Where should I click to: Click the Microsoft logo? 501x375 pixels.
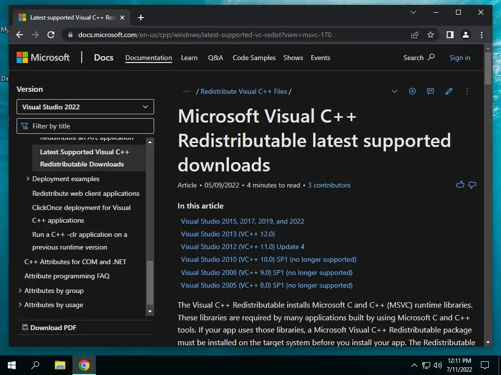[43, 58]
